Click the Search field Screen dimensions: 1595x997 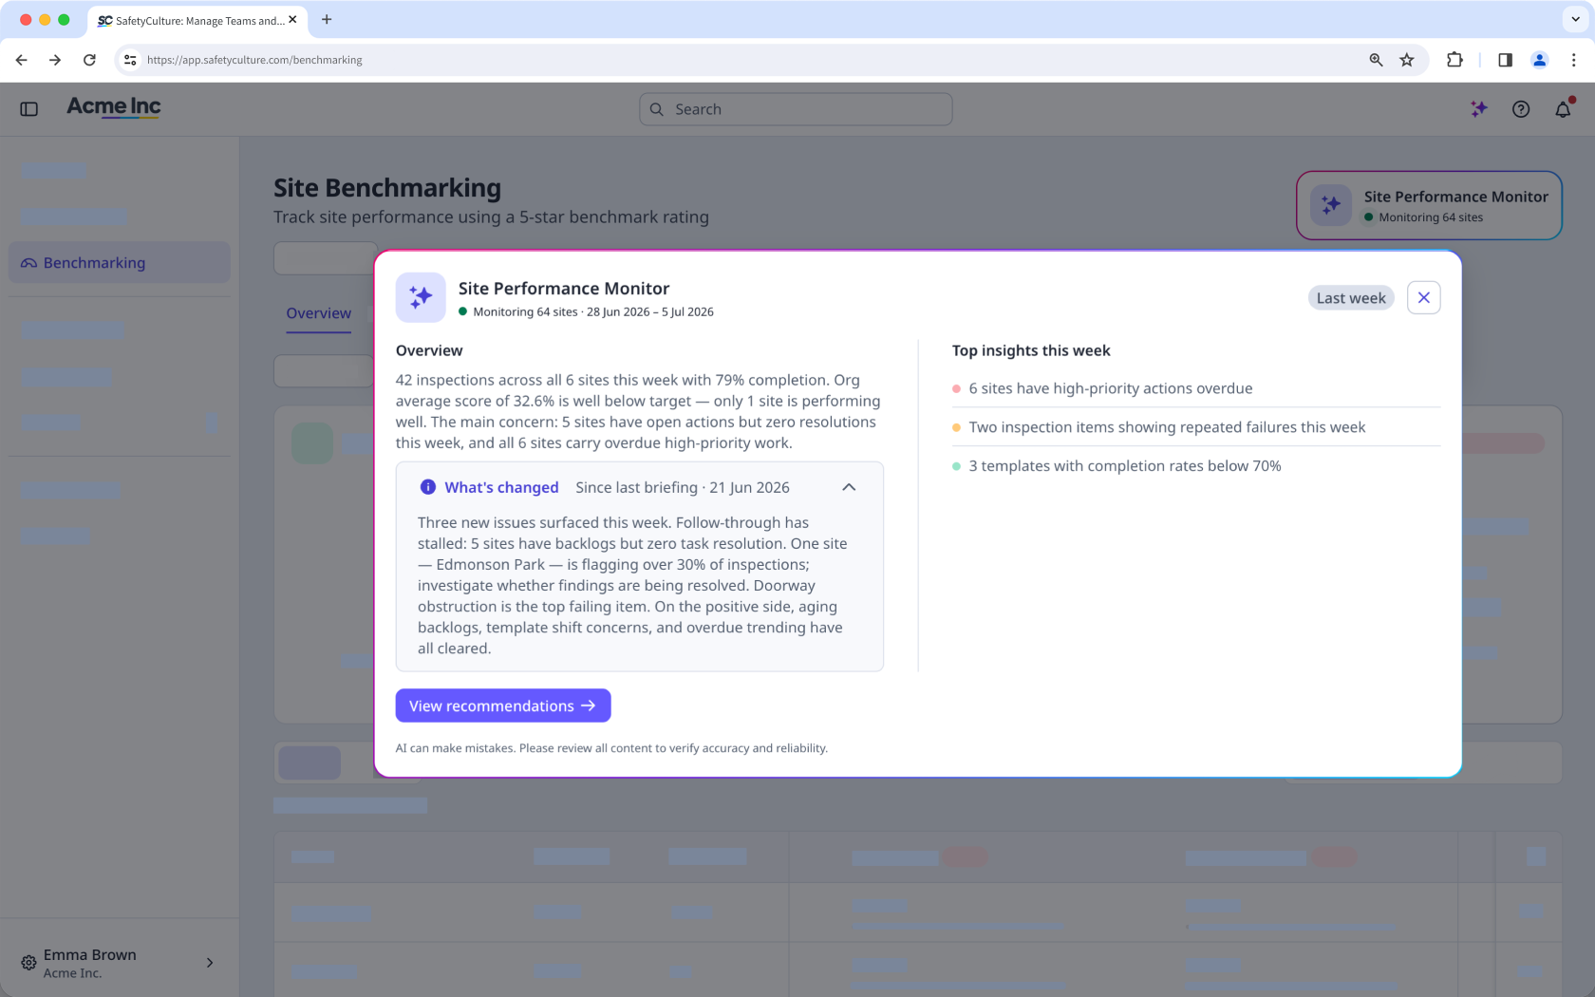coord(796,109)
